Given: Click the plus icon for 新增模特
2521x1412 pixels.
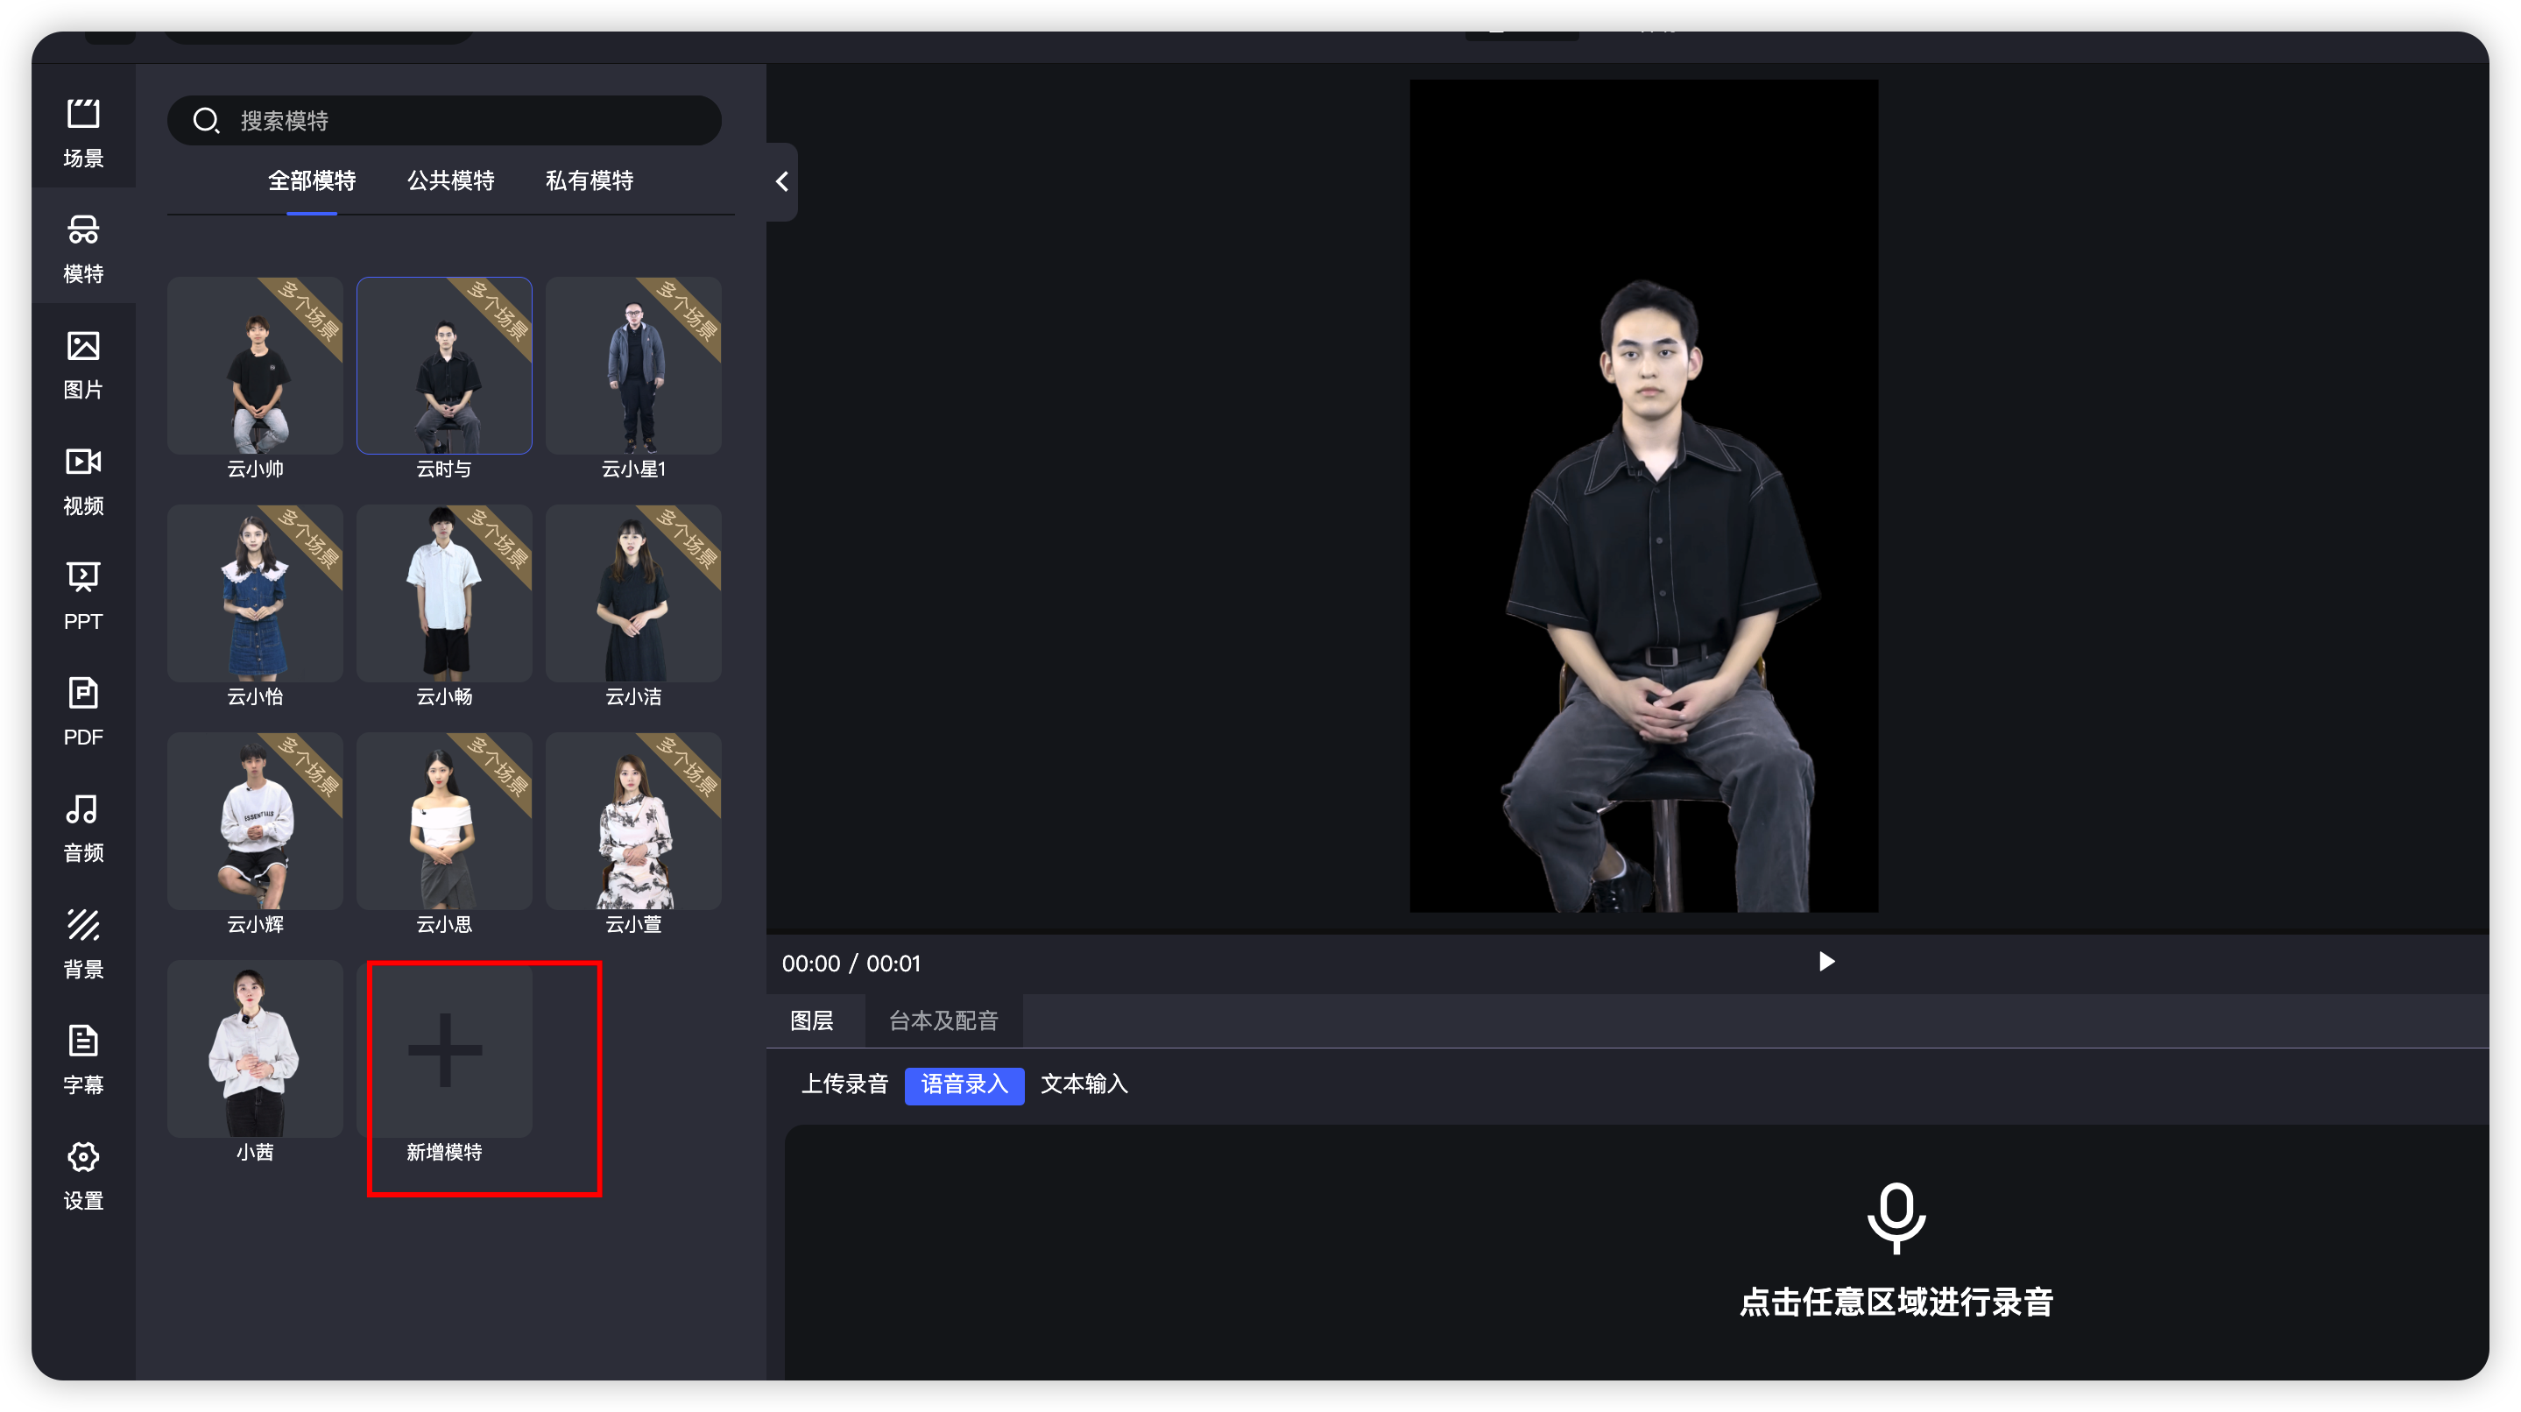Looking at the screenshot, I should click(444, 1049).
